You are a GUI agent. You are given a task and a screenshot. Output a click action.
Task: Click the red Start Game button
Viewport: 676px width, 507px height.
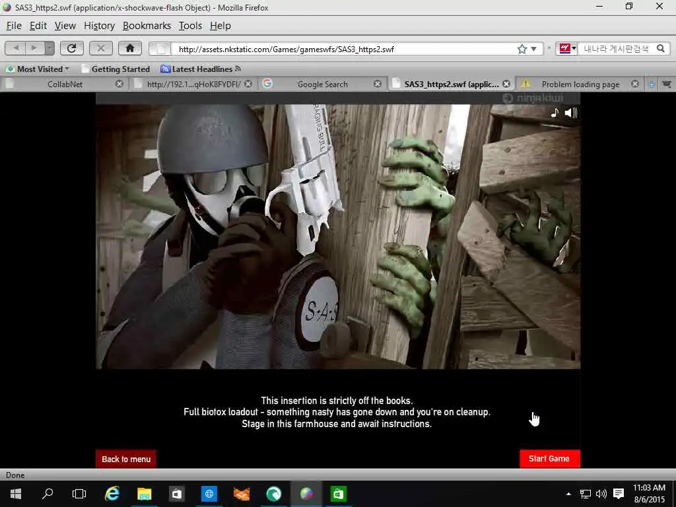[550, 459]
